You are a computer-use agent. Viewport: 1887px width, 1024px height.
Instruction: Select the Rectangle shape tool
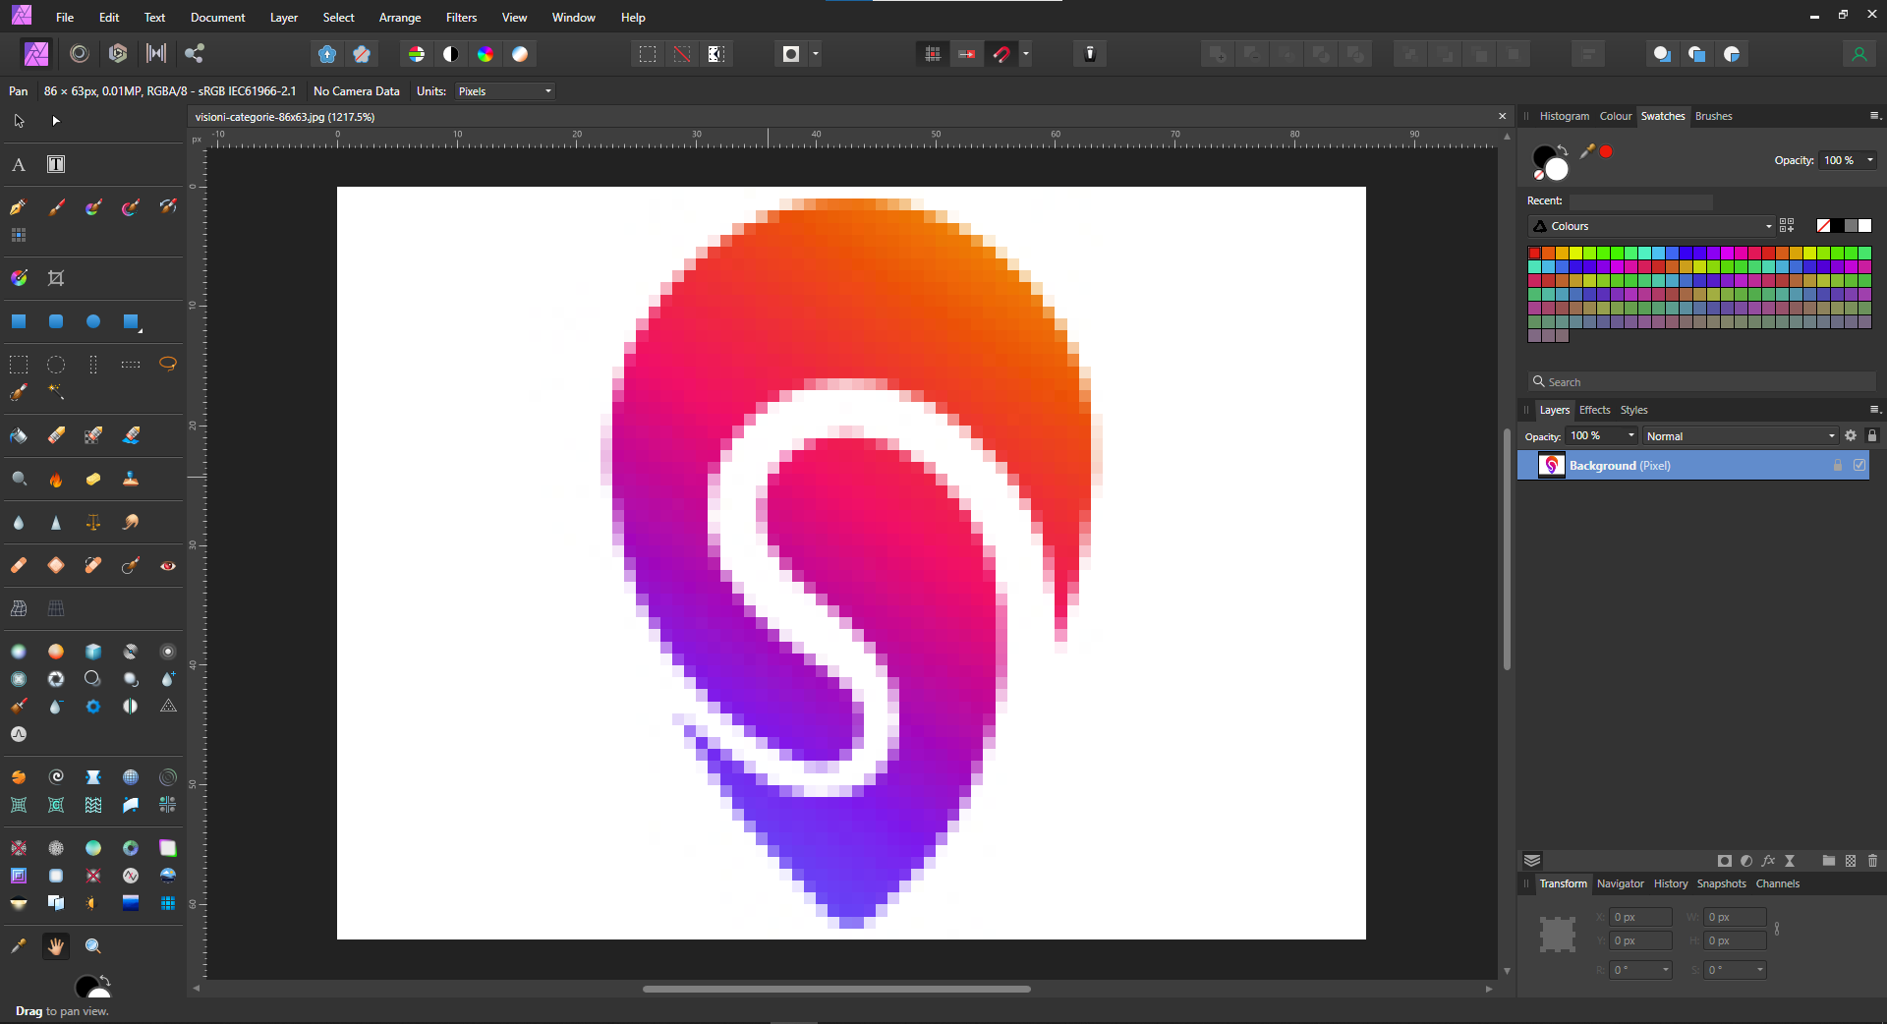19,321
